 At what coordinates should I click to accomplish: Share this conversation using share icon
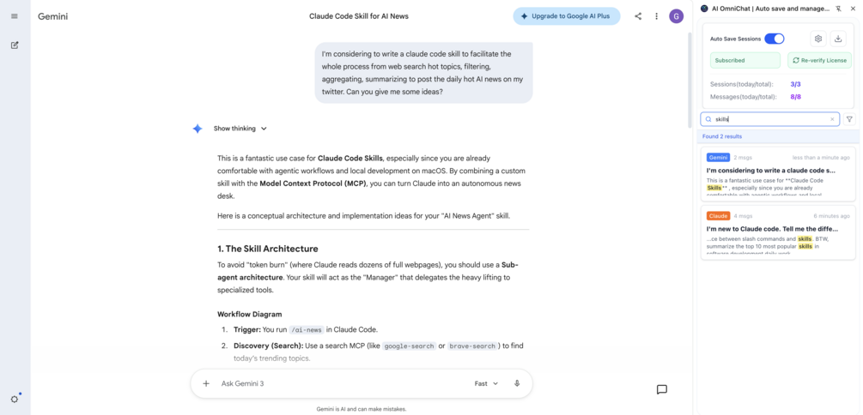tap(638, 16)
